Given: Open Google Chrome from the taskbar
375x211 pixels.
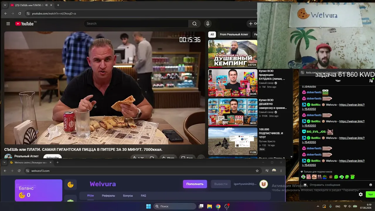Looking at the screenshot, I should point(218,206).
